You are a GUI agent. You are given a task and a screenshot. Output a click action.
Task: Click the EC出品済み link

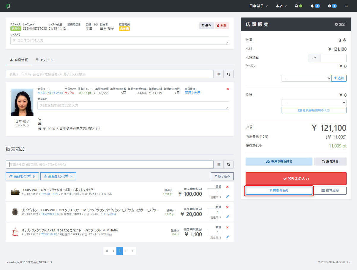[x=109, y=214]
